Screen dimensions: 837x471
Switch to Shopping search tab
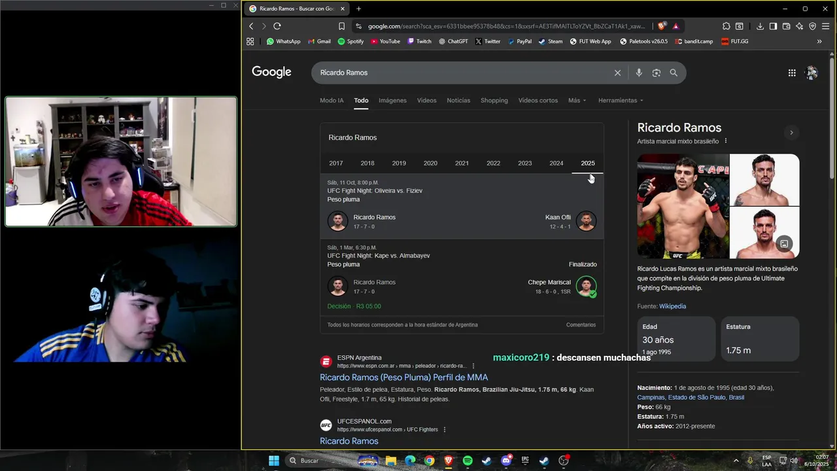coord(494,100)
